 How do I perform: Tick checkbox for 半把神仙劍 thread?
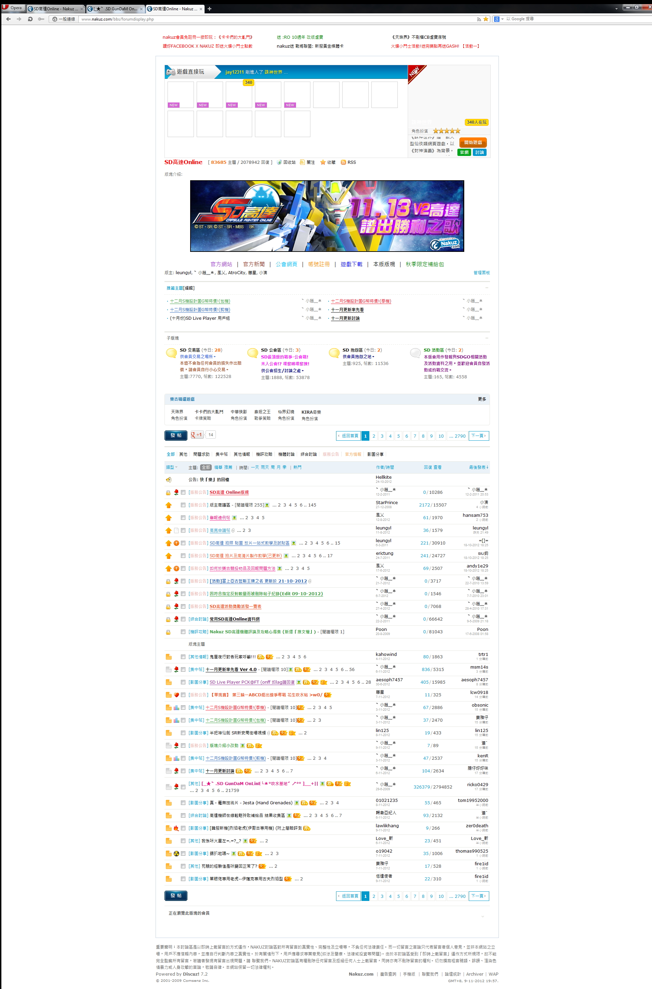(183, 733)
